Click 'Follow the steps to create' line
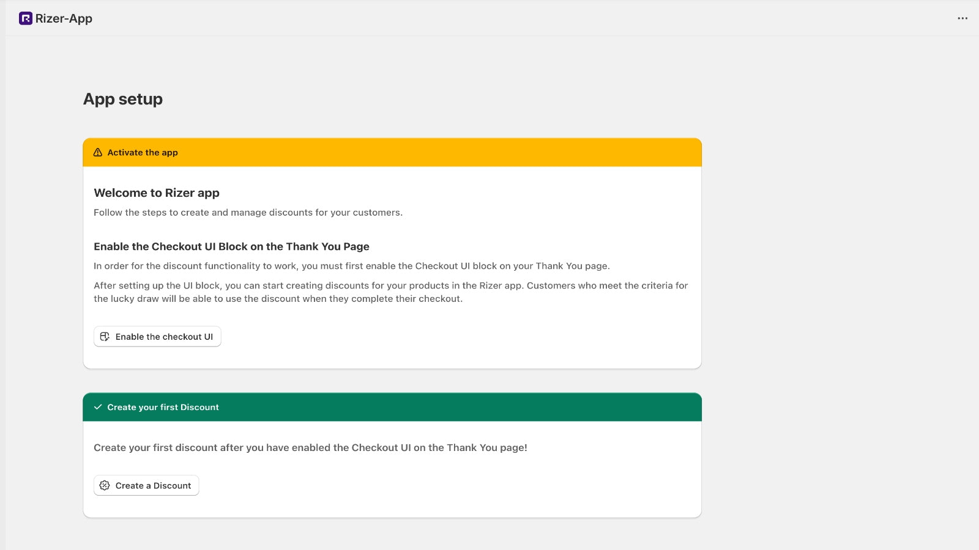Screen dimensions: 979x550 (x=248, y=213)
